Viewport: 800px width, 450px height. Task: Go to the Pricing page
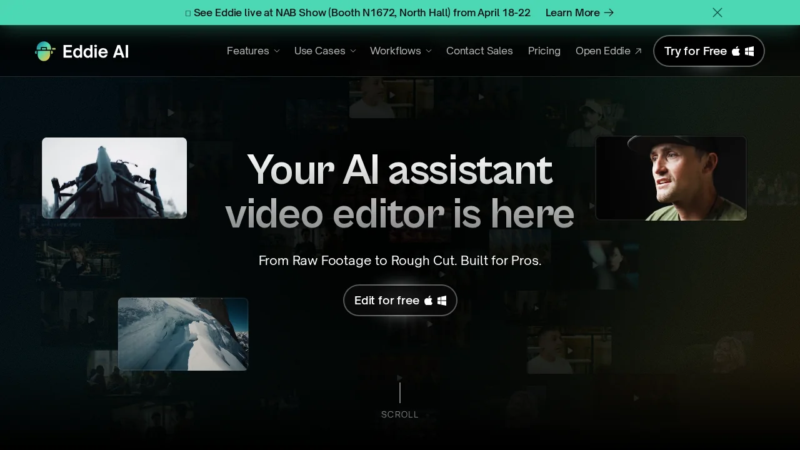coord(544,51)
